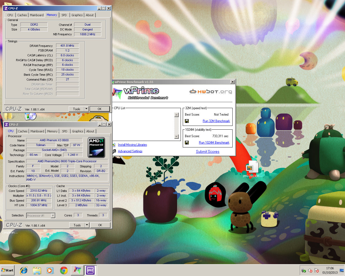The width and height of the screenshot is (345, 276).
Task: Switch to Memory tab in lower CPU-Z
Action: tap(52, 131)
